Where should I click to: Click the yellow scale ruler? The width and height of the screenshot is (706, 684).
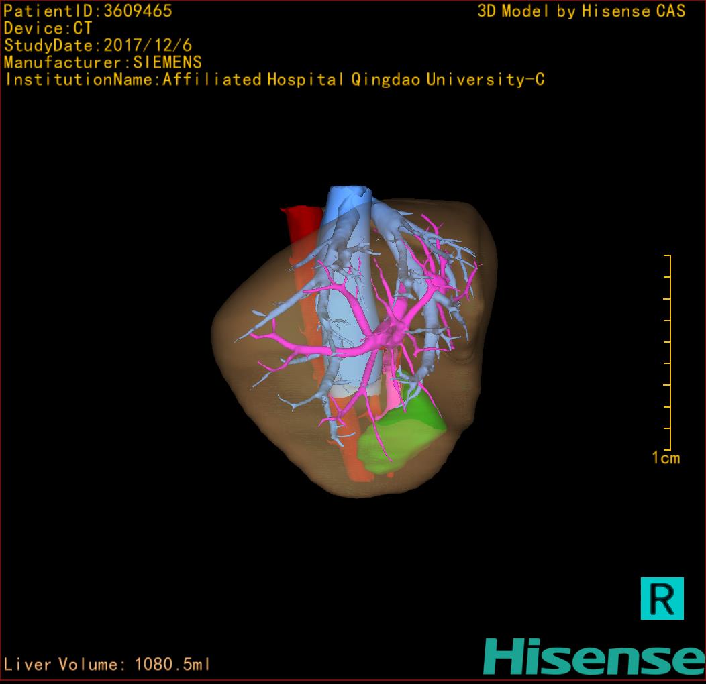click(668, 352)
